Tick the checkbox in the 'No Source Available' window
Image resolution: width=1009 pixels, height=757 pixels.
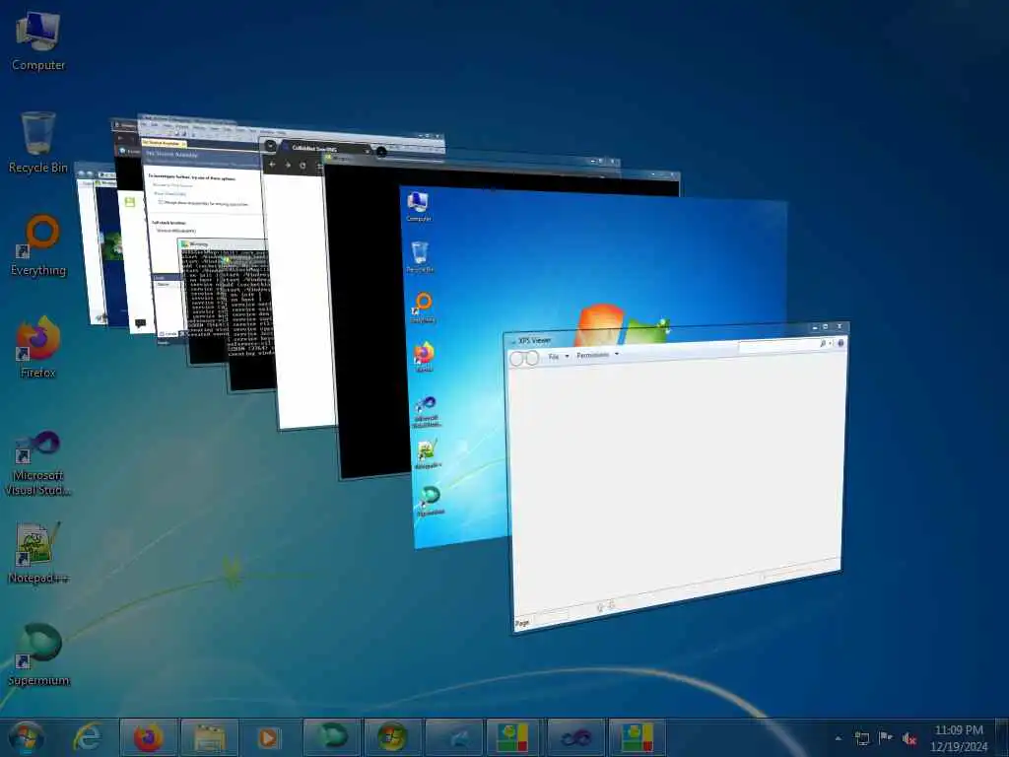pos(161,202)
